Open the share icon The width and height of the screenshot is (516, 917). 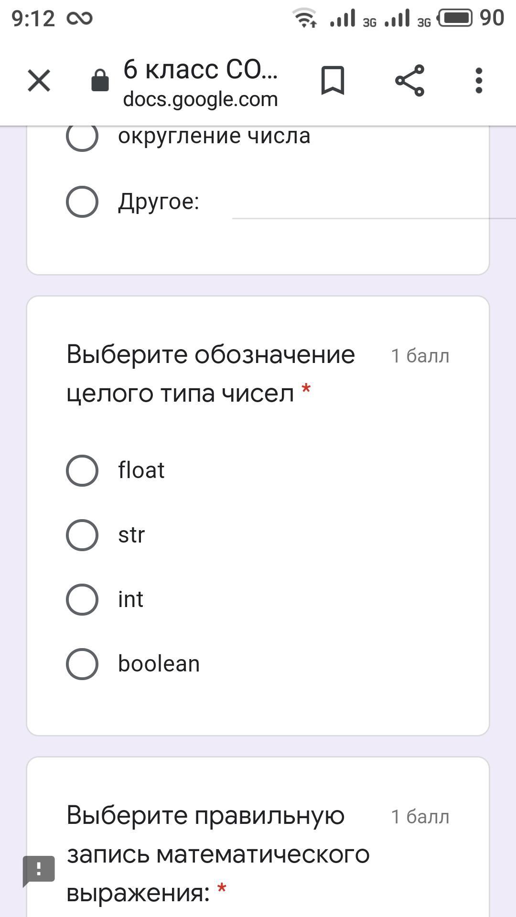tap(409, 80)
